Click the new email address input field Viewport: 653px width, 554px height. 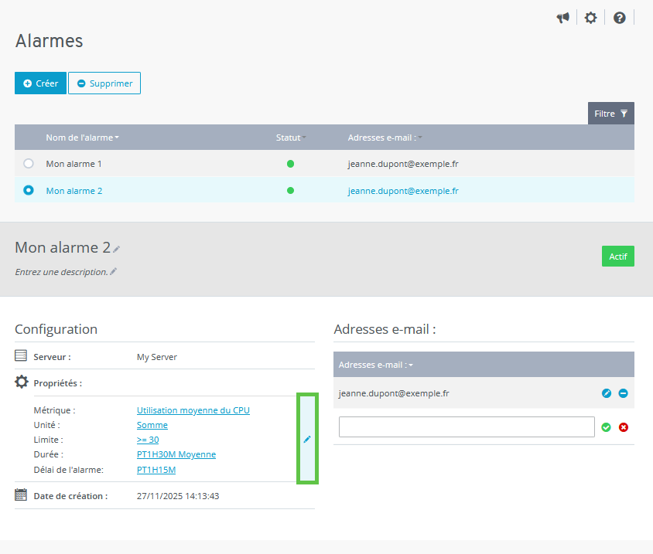466,427
